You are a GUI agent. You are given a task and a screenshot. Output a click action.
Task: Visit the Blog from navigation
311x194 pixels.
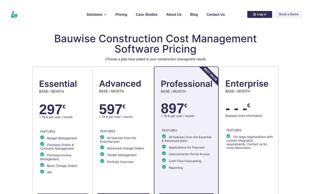point(194,15)
